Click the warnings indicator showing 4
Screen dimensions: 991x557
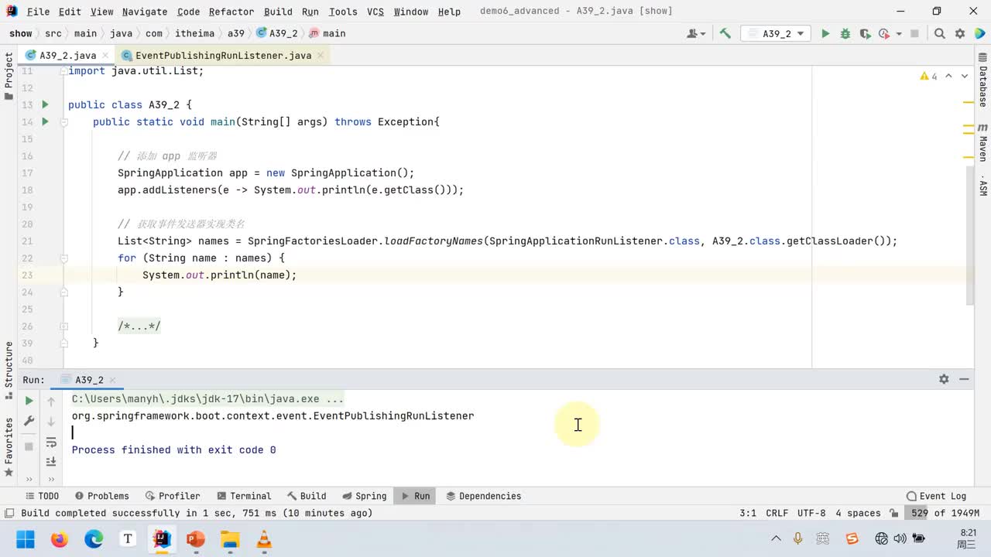point(928,76)
